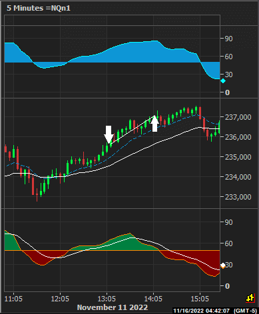Click the 15:05 time axis label
The image size is (259, 314).
pyautogui.click(x=200, y=299)
